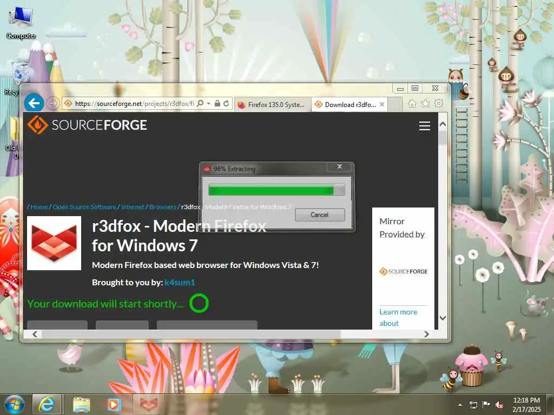Click the Open Source Software breadcrumb
Image resolution: width=554 pixels, height=415 pixels.
pyautogui.click(x=84, y=207)
